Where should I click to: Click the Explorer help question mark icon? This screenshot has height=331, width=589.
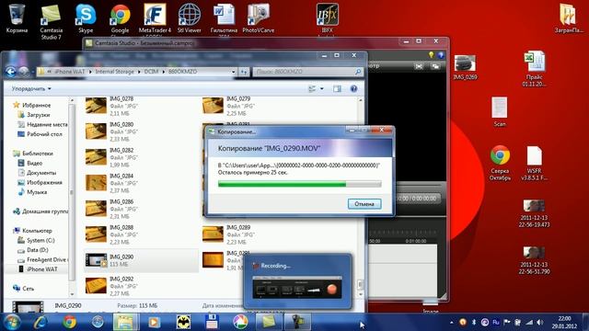pos(353,88)
